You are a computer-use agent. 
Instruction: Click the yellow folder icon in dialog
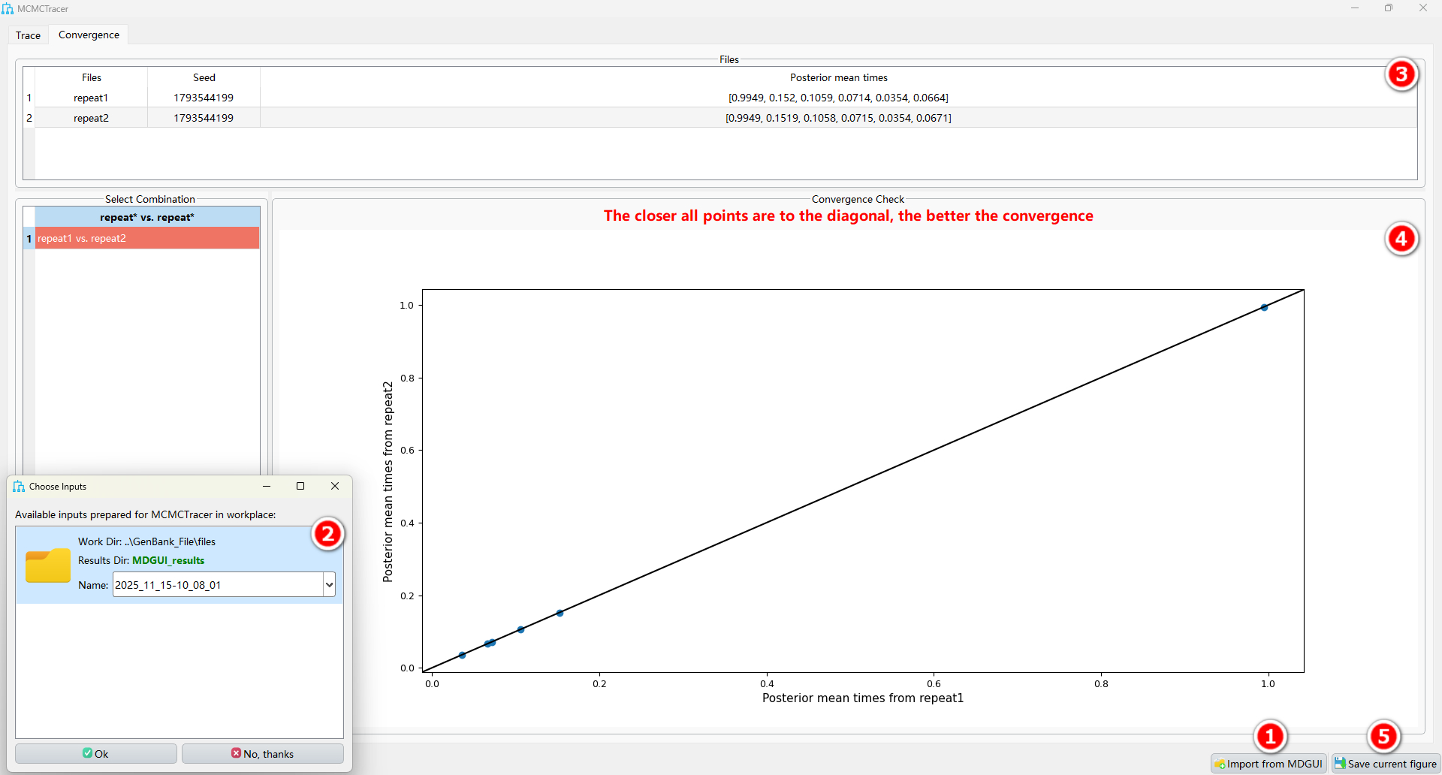click(x=47, y=565)
